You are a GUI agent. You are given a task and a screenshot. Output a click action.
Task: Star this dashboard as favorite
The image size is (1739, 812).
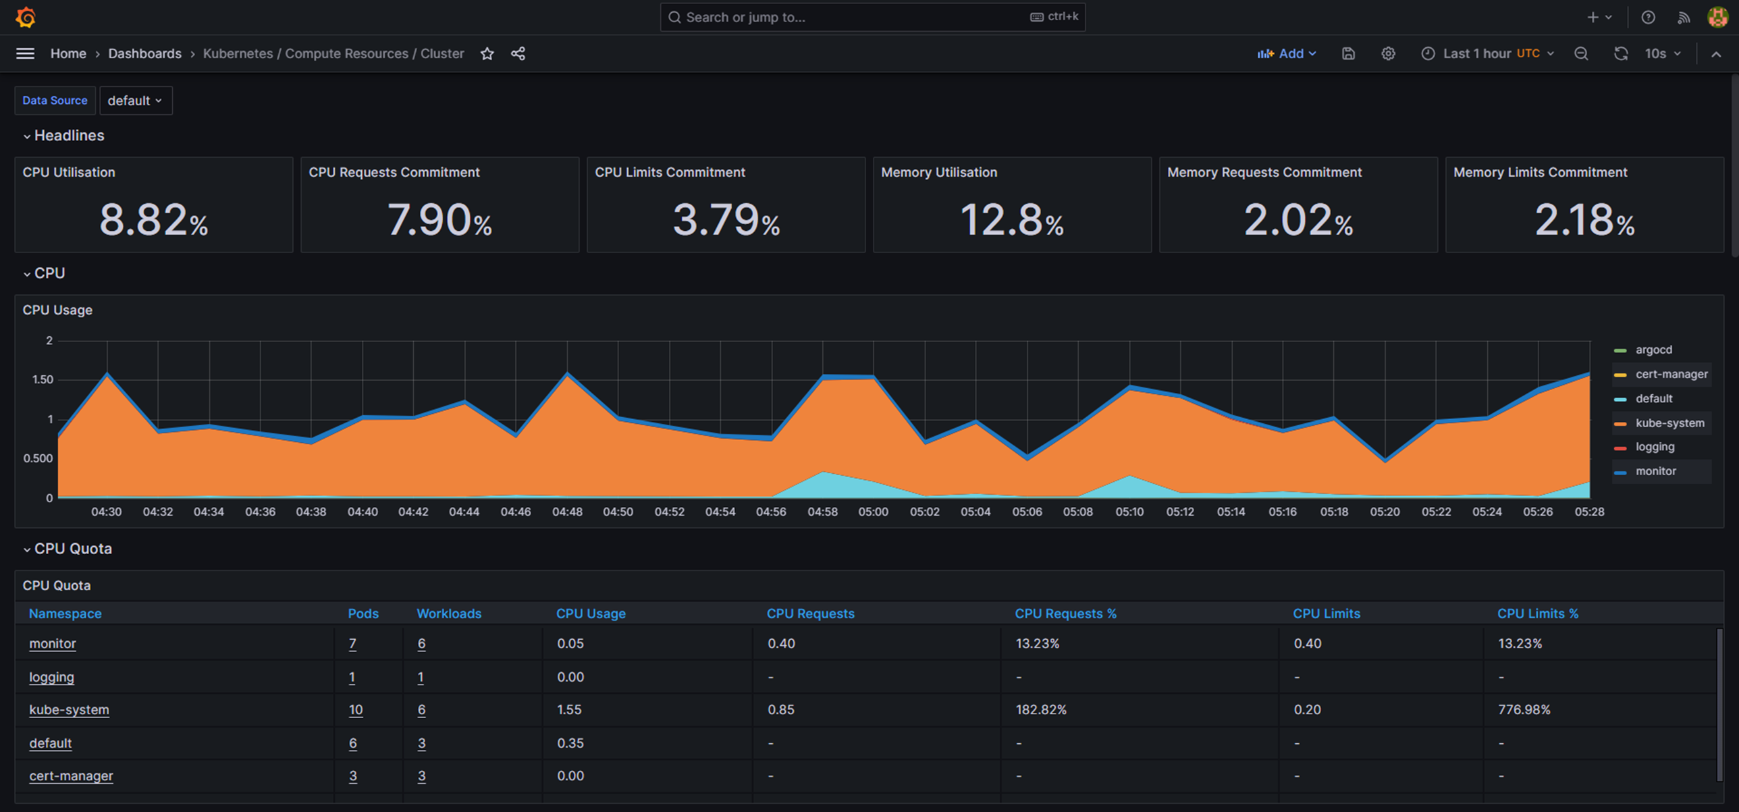487,53
